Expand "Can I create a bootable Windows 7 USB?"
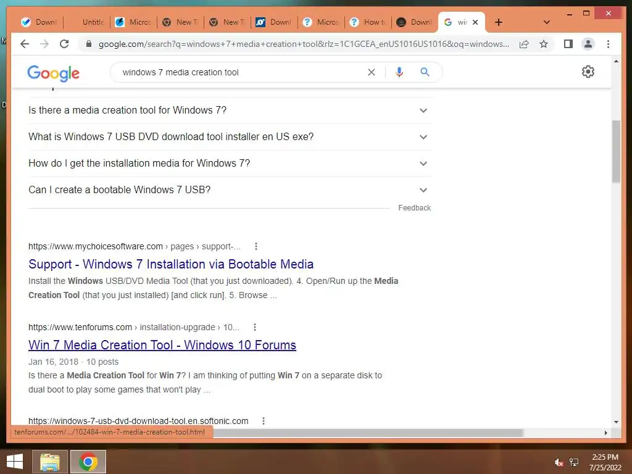The image size is (632, 474). tap(230, 190)
